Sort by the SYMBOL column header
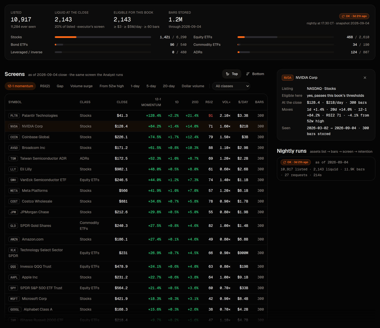 click(15, 102)
